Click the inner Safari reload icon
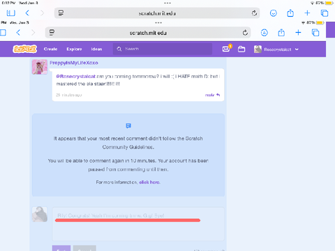Viewport: 335px width, 251px height. point(245,33)
